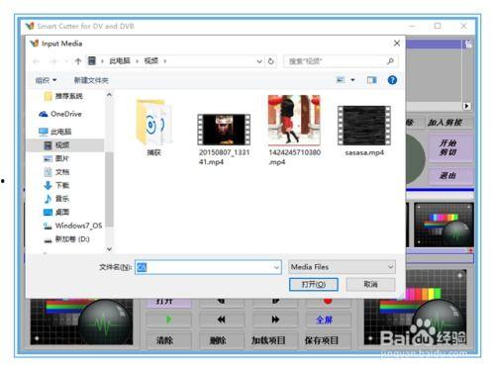Select sasasa.mp4 video thumbnail
The height and width of the screenshot is (371, 495).
click(364, 126)
